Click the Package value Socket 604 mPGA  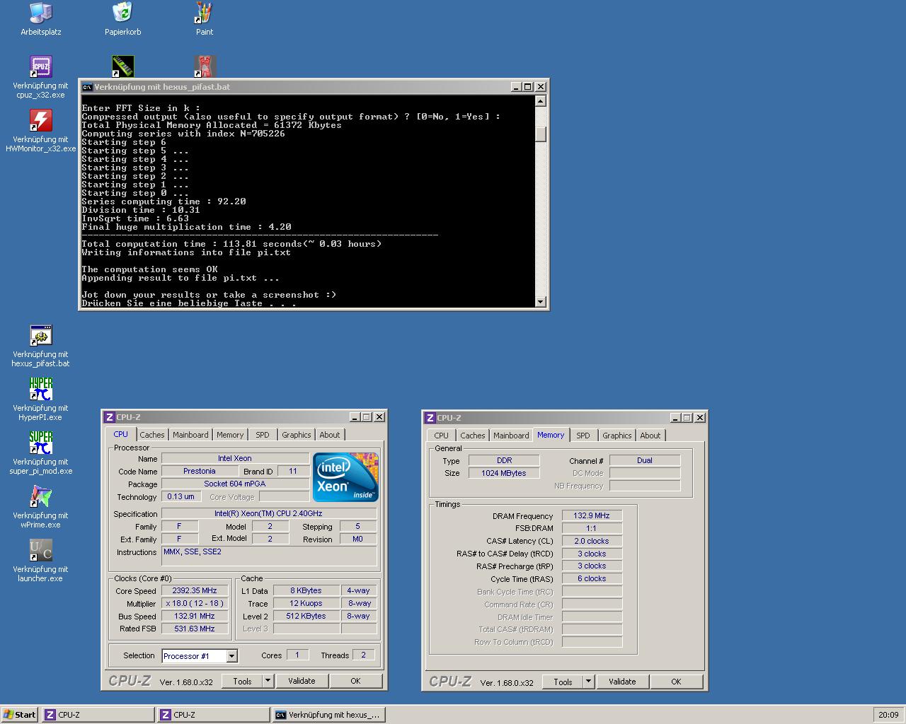235,484
